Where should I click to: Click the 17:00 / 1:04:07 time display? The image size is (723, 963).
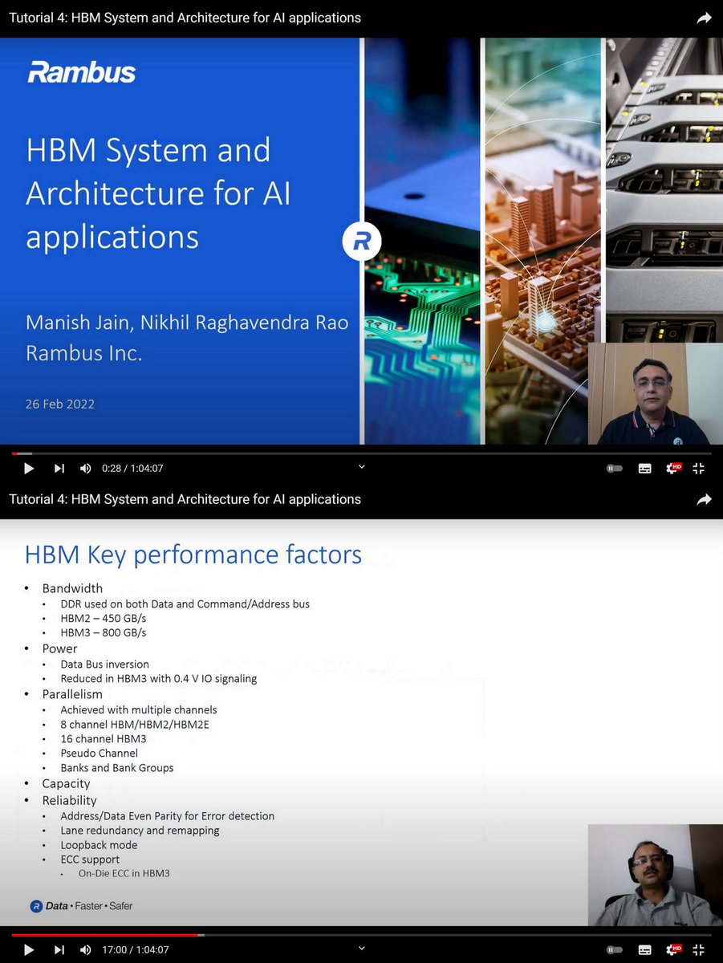pos(135,949)
